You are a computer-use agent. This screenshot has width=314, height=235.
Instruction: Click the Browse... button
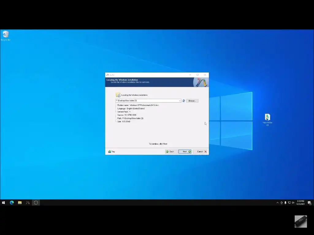click(192, 101)
